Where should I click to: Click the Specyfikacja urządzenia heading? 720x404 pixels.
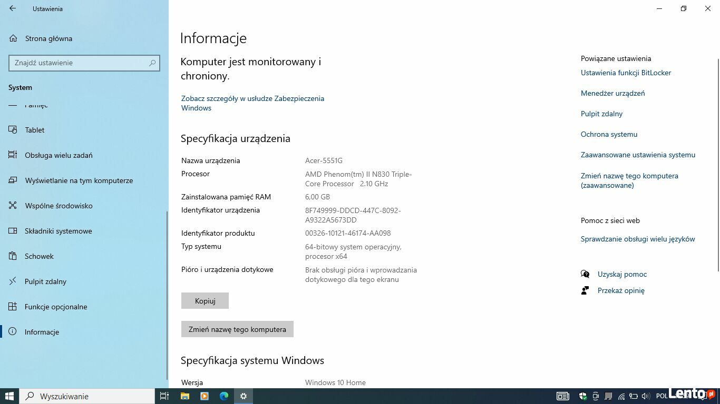click(236, 138)
